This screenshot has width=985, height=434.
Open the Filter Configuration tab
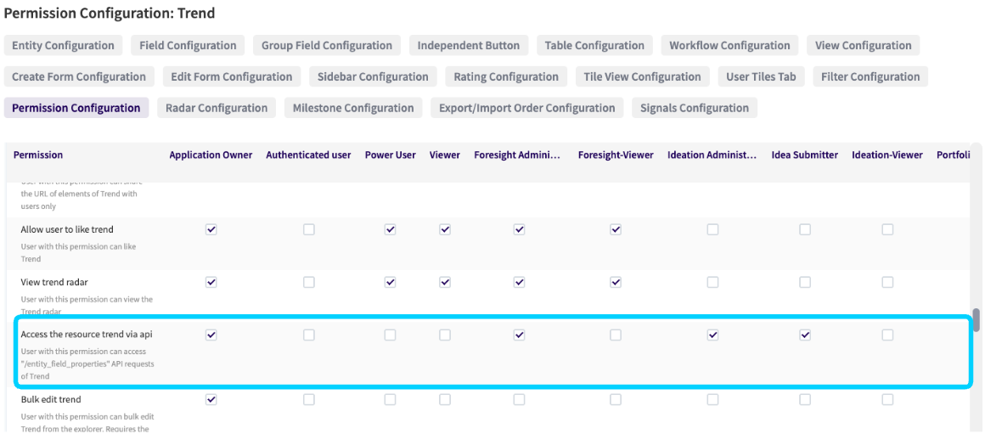870,76
